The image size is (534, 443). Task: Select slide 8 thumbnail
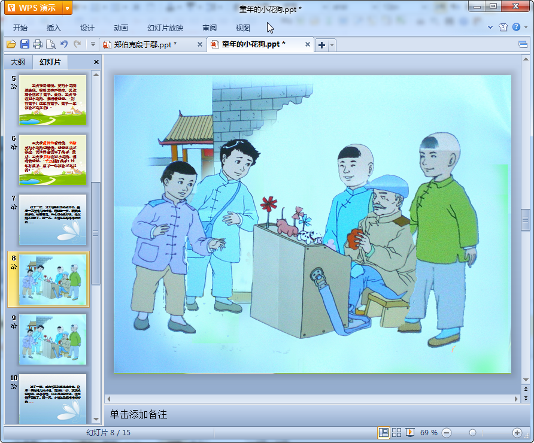53,280
